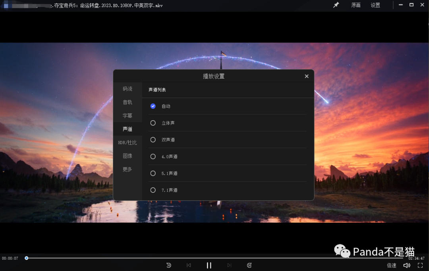
Task: Maximize the player window
Action: pyautogui.click(x=411, y=5)
